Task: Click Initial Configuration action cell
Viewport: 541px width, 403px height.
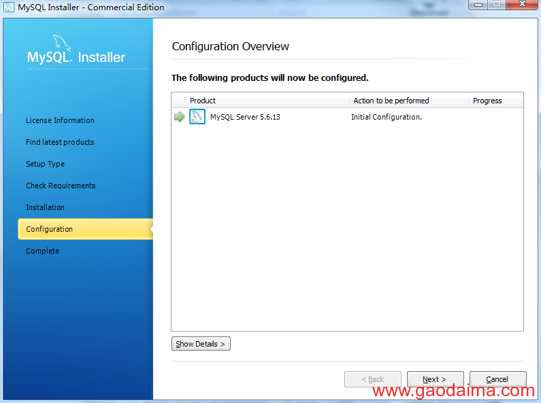Action: pyautogui.click(x=387, y=117)
